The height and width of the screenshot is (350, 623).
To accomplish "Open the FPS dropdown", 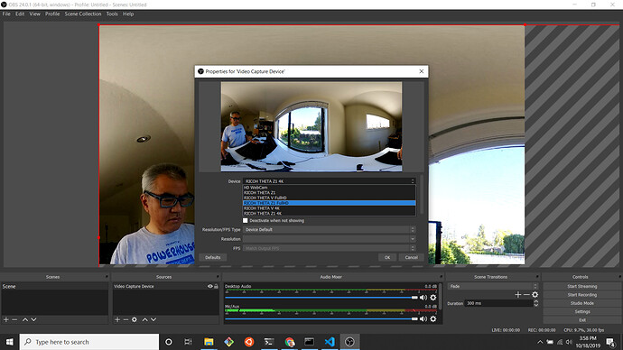I will (329, 248).
